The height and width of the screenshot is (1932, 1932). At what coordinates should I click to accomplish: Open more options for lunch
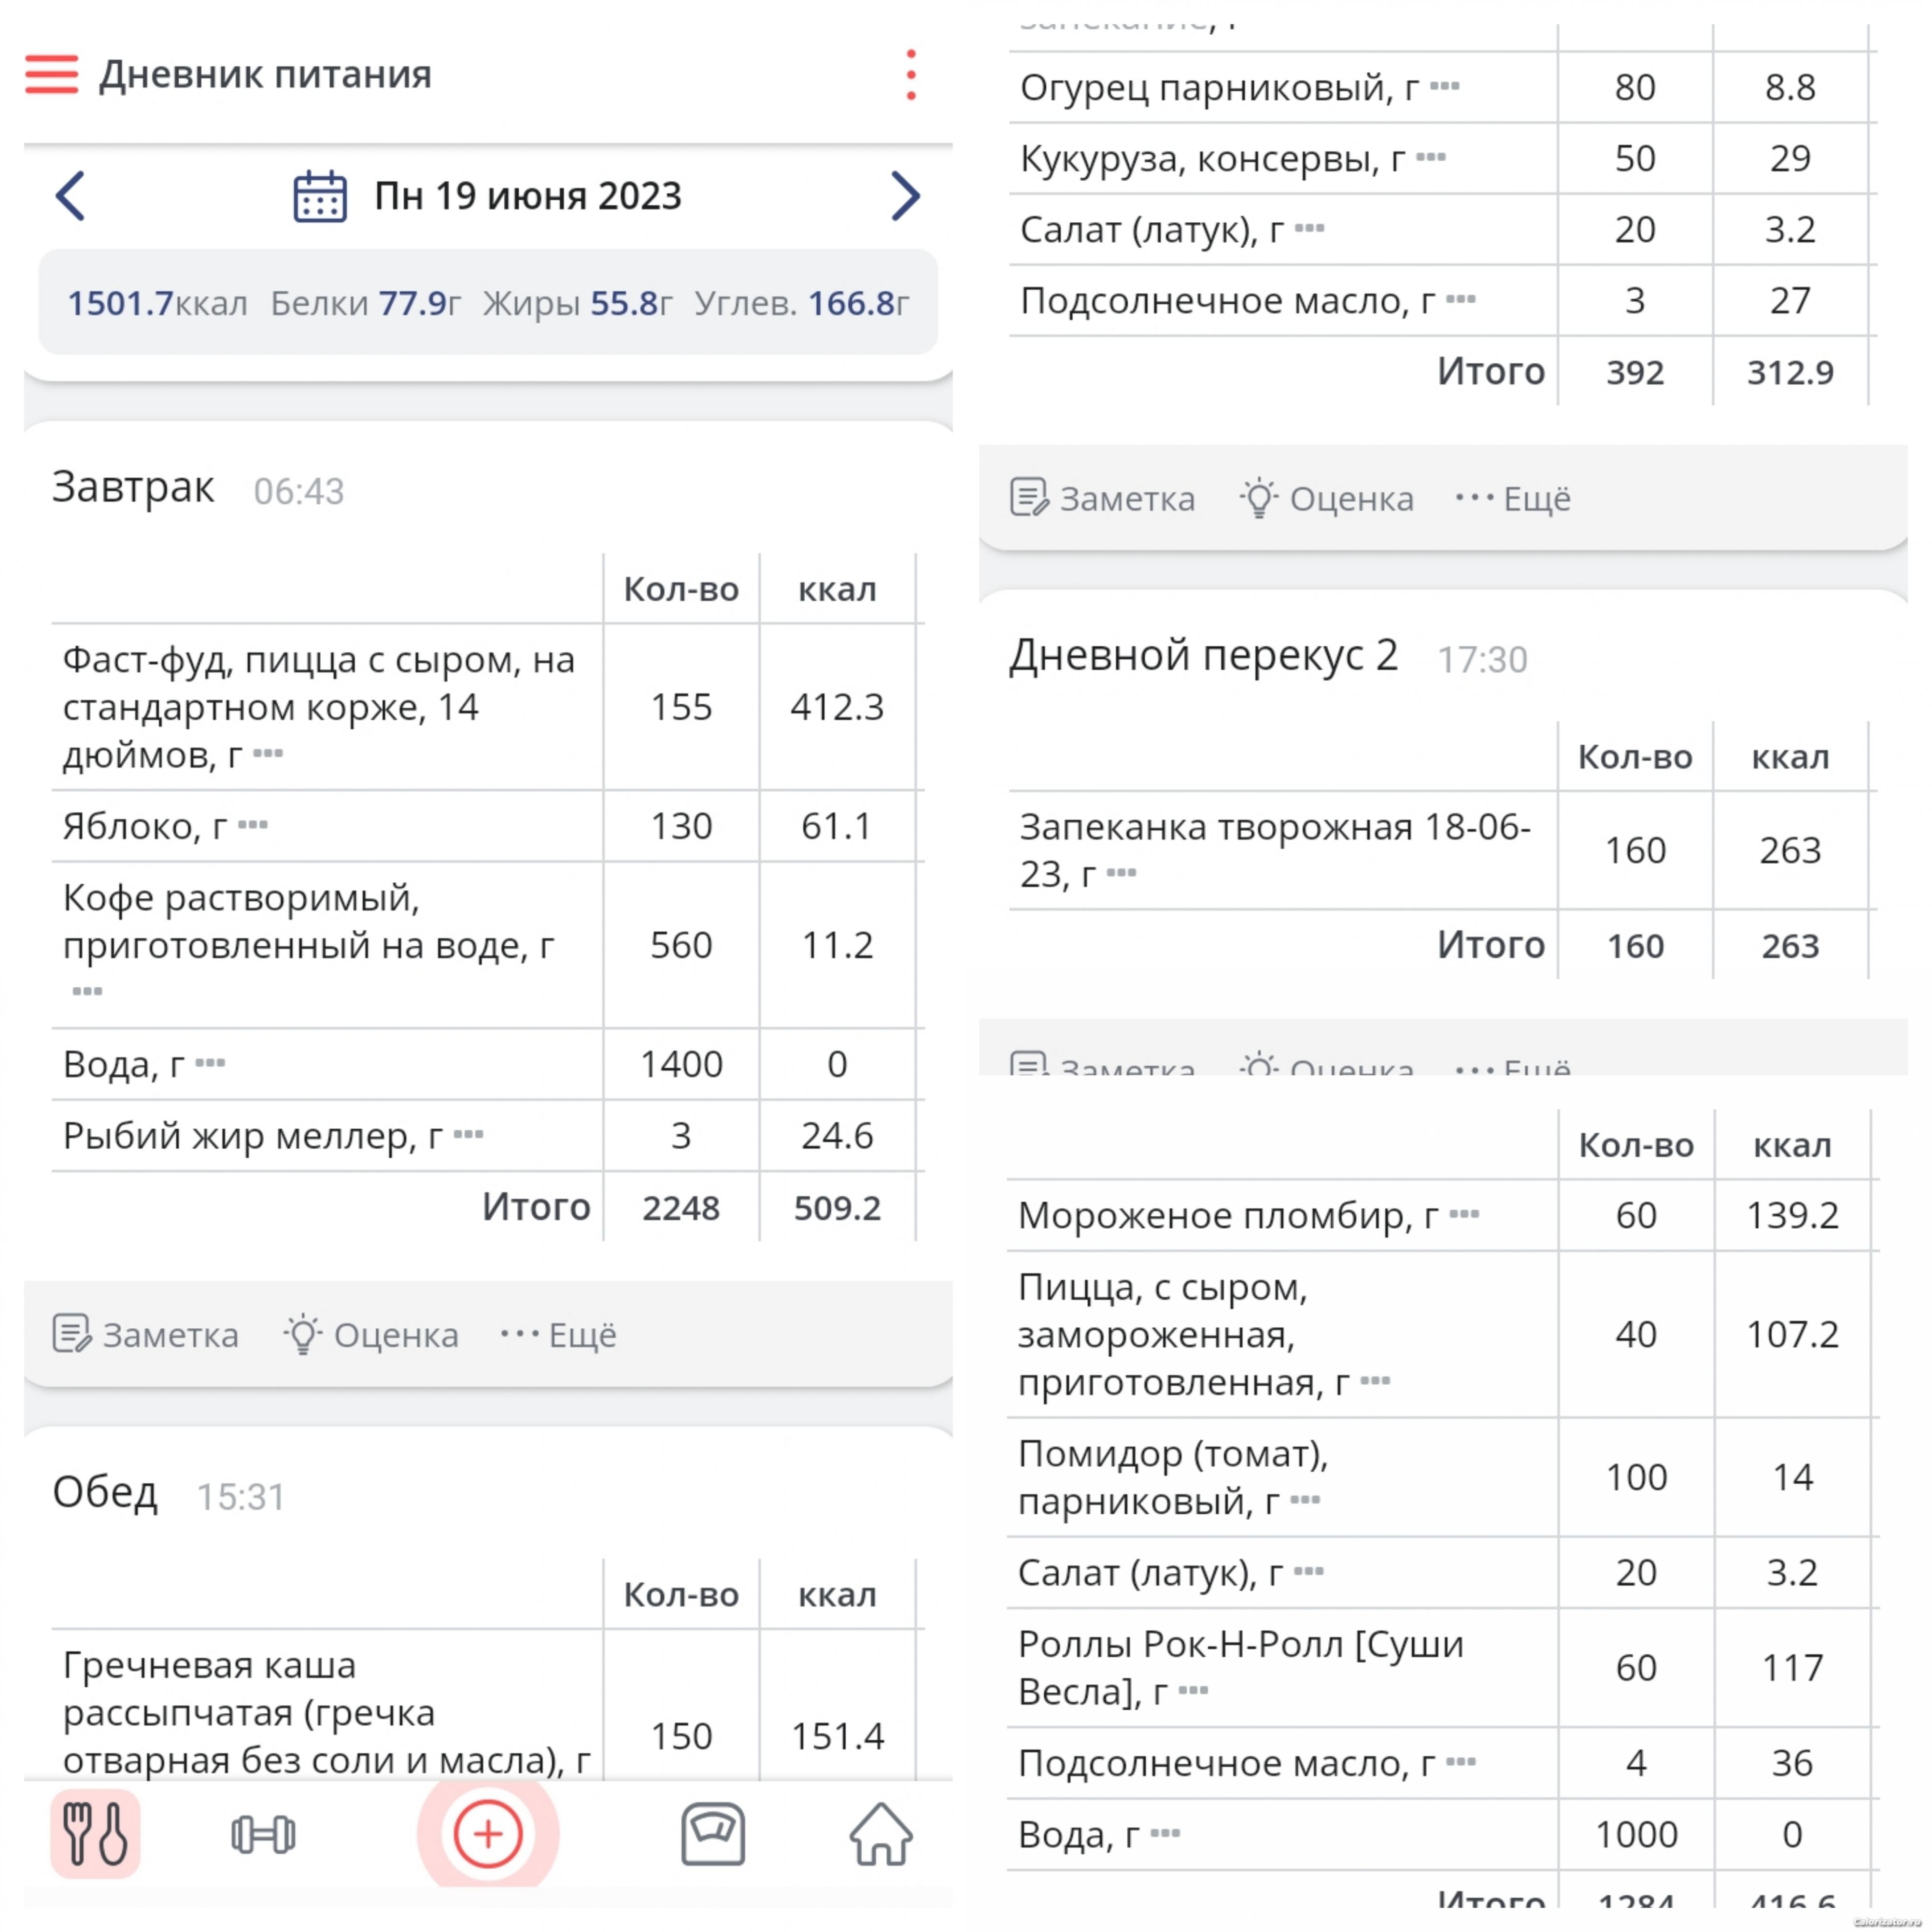[x=1513, y=498]
